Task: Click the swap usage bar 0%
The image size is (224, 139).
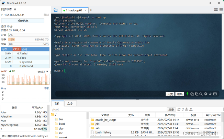Action: click(28, 44)
